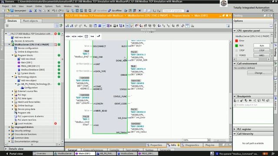Click Main [OB1] block icon in tree
Viewport: 278px width, 156px height.
19,62
